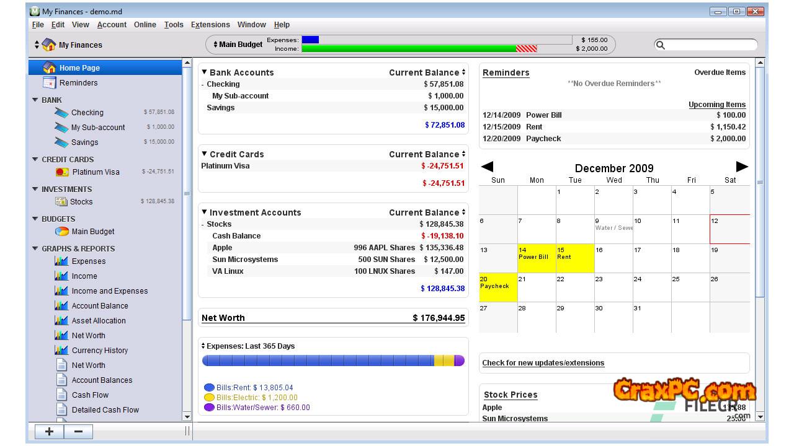Click the Home Page house icon
The image size is (794, 446).
[x=50, y=68]
